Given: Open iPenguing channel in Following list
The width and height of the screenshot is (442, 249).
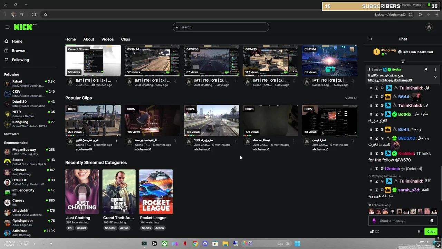Looking at the screenshot, I should pos(29,124).
